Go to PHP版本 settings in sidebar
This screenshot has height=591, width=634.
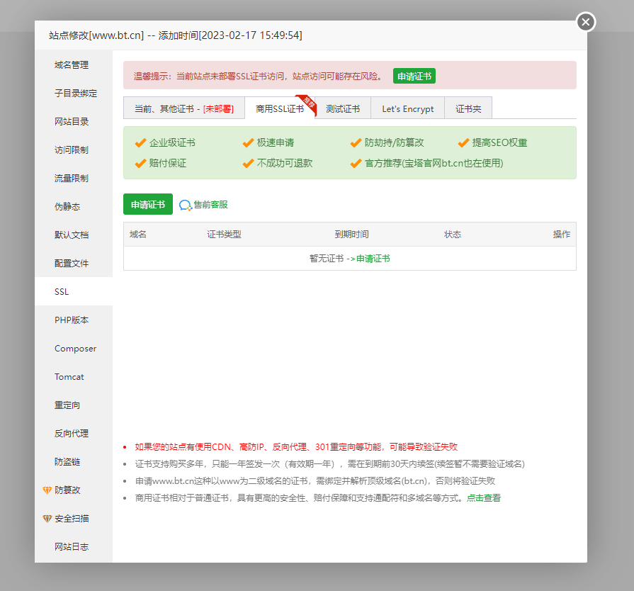(72, 320)
